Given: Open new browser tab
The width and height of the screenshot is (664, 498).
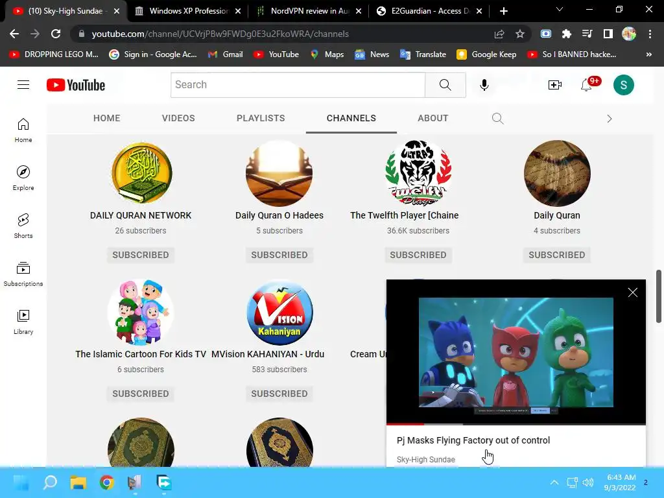Looking at the screenshot, I should (503, 11).
